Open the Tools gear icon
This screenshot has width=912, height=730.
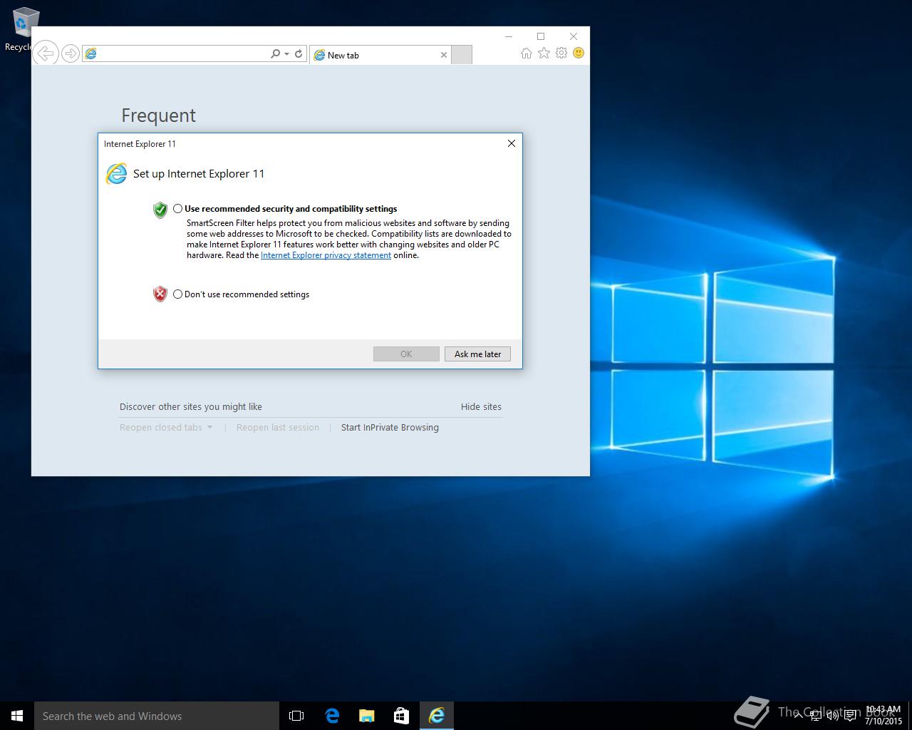point(561,53)
